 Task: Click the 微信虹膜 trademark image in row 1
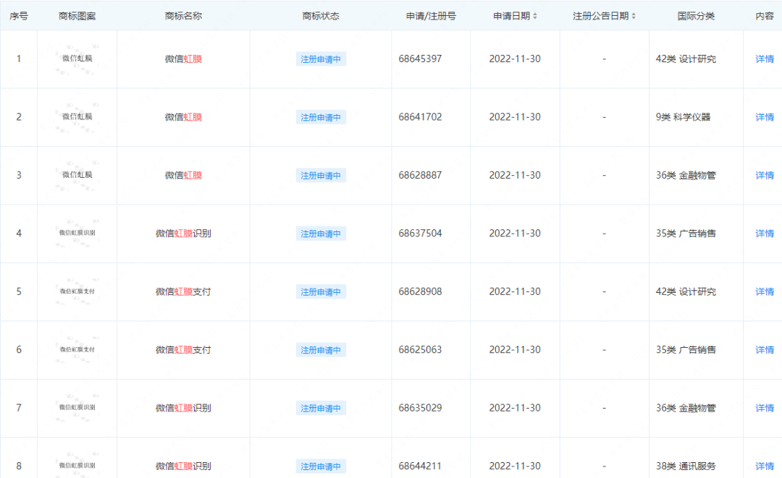(x=75, y=58)
